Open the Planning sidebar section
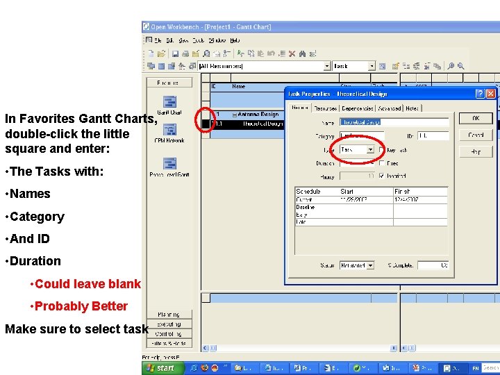Image resolution: width=500 pixels, height=375 pixels. click(169, 315)
